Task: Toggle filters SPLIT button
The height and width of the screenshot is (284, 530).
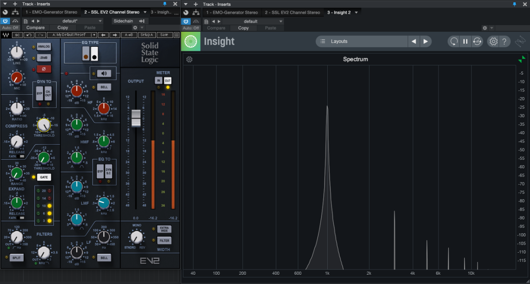Action: tap(17, 257)
